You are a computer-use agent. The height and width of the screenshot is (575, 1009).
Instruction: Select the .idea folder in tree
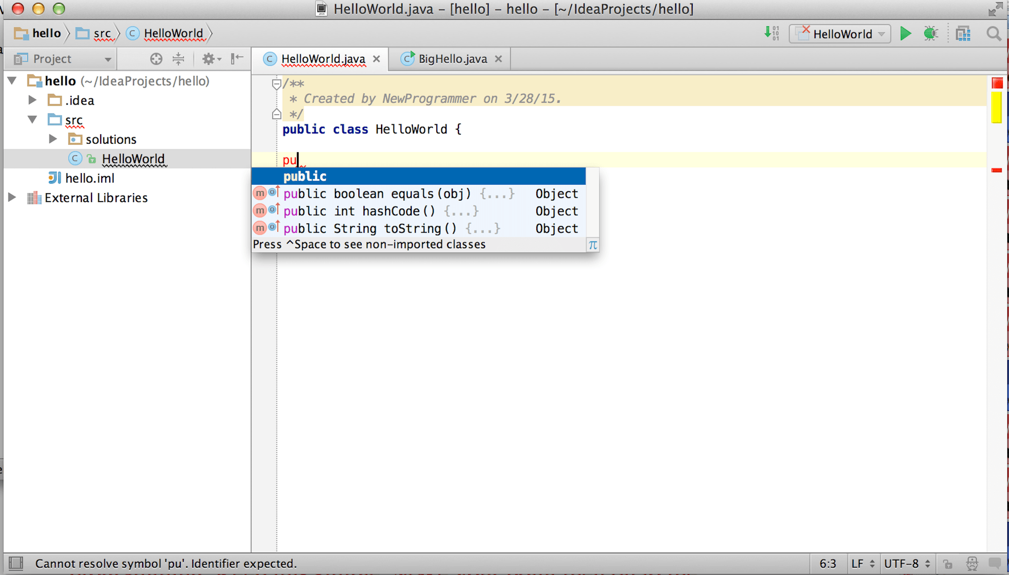[x=71, y=101]
